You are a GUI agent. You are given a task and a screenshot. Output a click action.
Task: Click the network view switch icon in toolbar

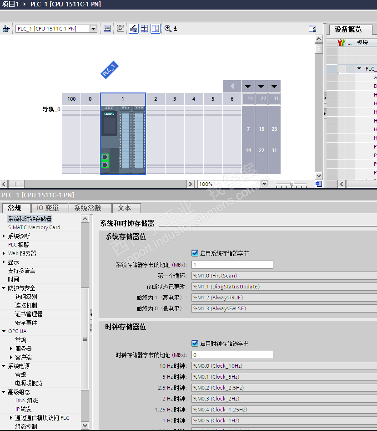(6, 29)
